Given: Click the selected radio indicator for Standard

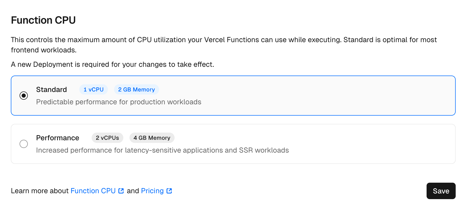Looking at the screenshot, I should (24, 96).
